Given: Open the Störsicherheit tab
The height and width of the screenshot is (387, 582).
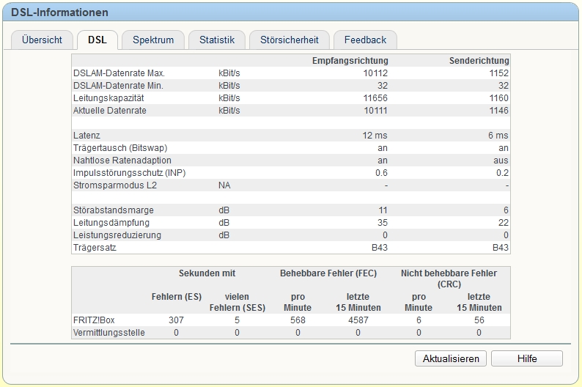Looking at the screenshot, I should coord(290,40).
